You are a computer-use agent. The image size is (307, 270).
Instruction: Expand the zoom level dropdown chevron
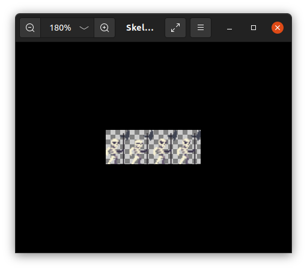[x=84, y=28]
